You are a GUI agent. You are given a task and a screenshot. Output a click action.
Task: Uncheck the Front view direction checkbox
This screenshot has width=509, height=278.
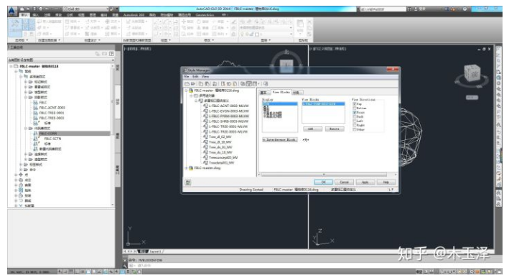(x=355, y=112)
